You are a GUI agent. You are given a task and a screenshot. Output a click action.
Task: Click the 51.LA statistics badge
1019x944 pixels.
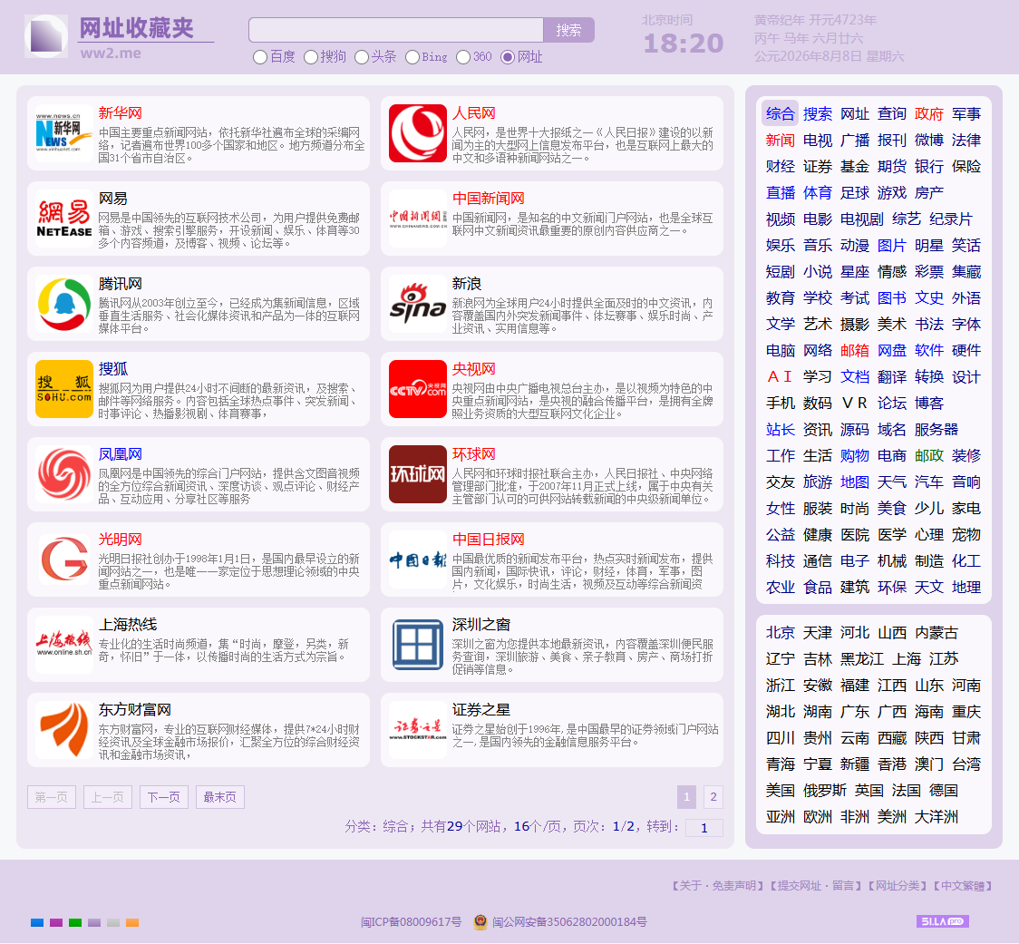[x=942, y=921]
